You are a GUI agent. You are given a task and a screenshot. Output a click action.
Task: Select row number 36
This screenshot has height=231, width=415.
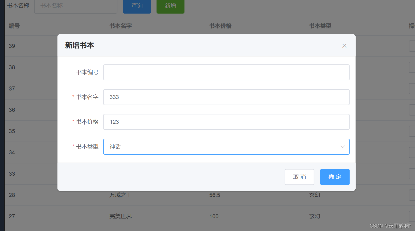click(x=12, y=110)
